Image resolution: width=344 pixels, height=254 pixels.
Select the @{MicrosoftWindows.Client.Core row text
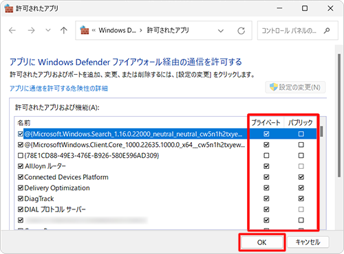pos(135,145)
